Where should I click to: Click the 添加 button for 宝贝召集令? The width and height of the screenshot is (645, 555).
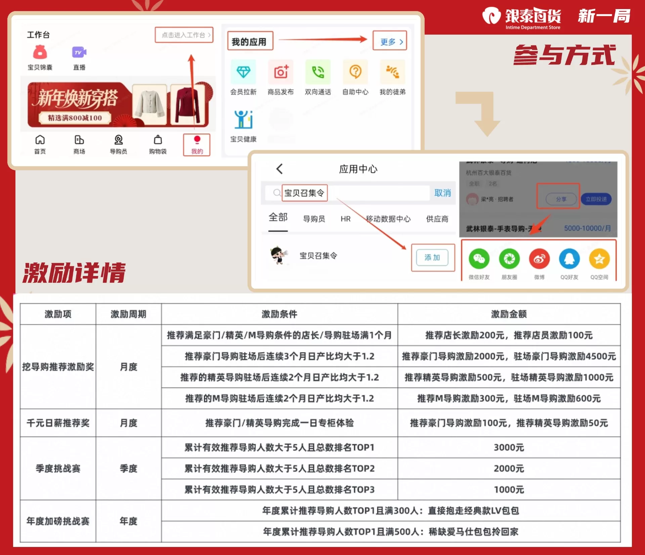432,258
